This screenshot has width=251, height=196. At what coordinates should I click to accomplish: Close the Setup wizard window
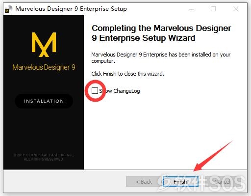coord(236,9)
